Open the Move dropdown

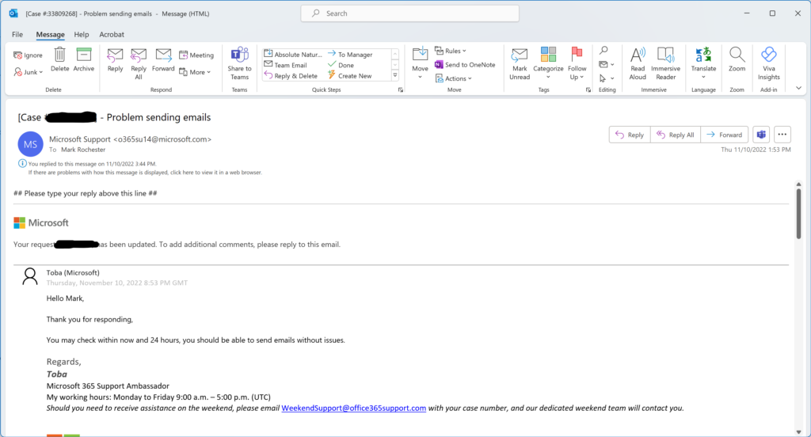420,64
